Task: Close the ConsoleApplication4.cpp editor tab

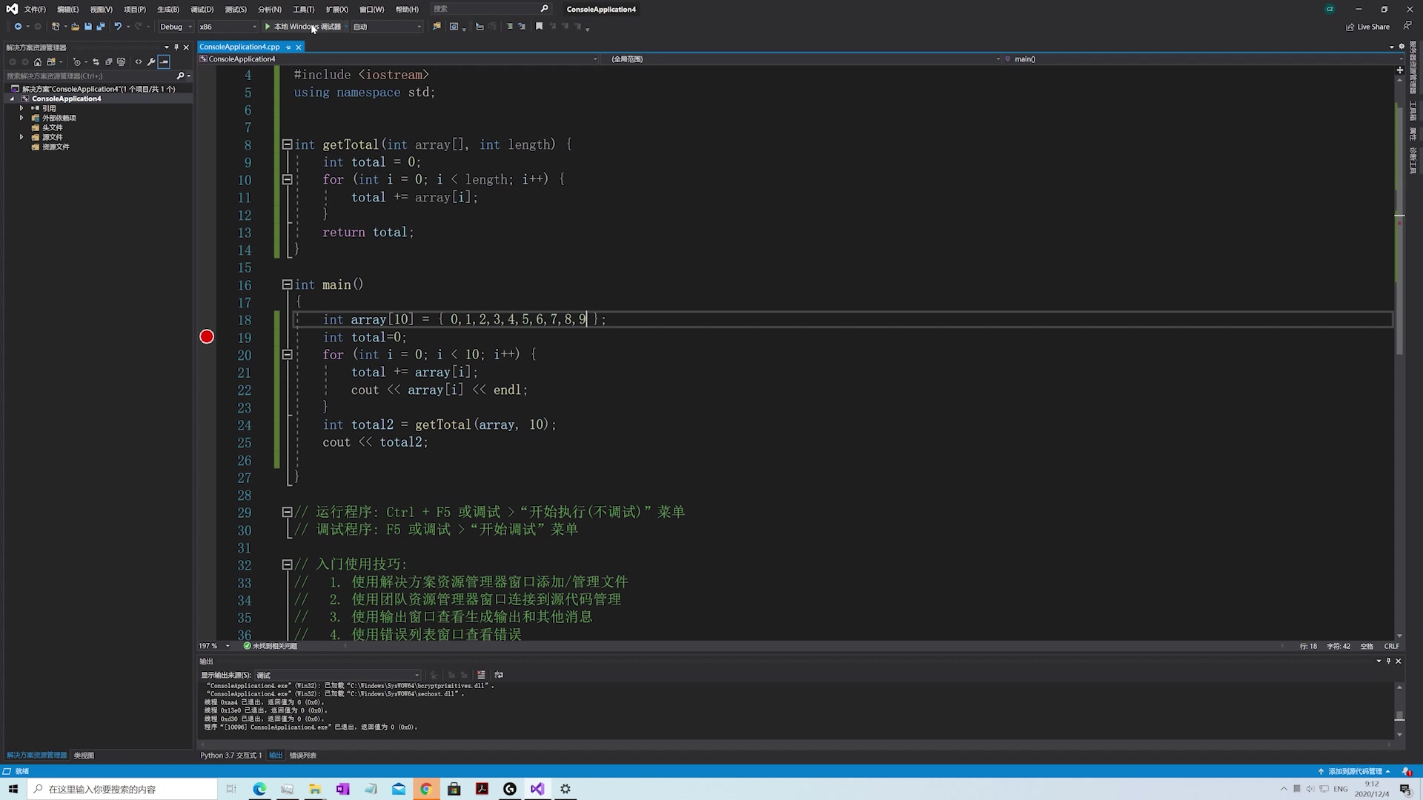Action: coord(299,47)
